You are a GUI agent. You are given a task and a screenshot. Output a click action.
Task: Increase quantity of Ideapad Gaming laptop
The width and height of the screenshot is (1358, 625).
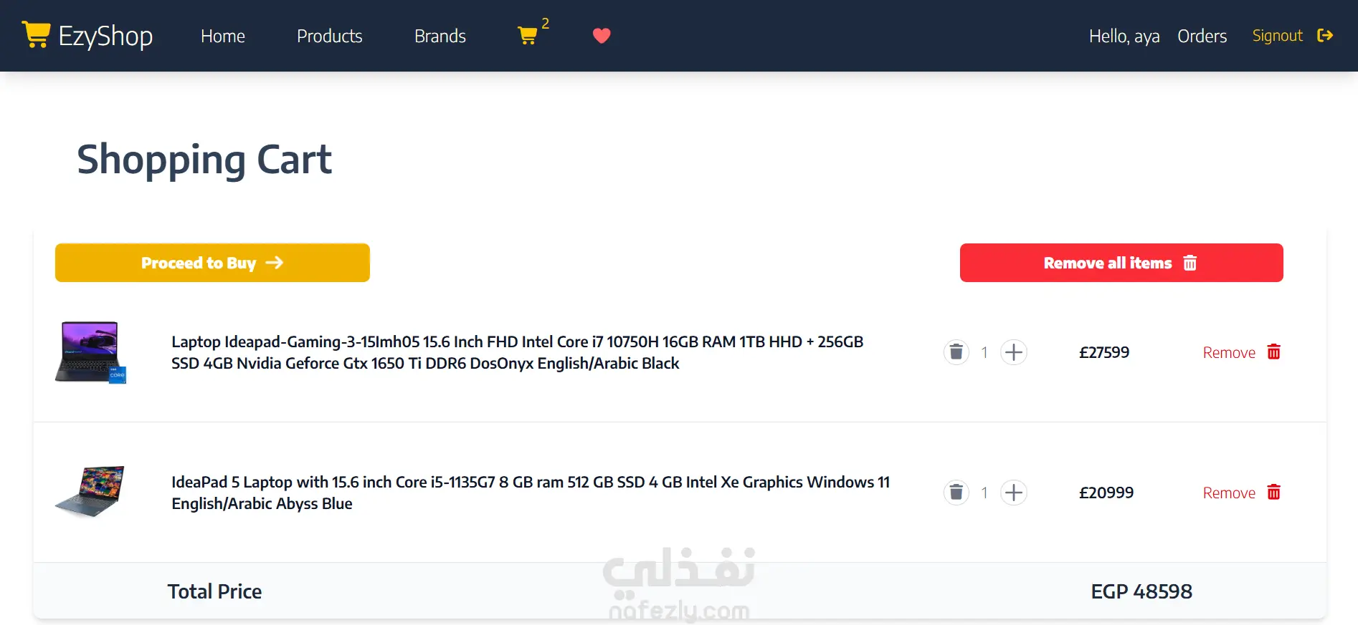pos(1013,352)
